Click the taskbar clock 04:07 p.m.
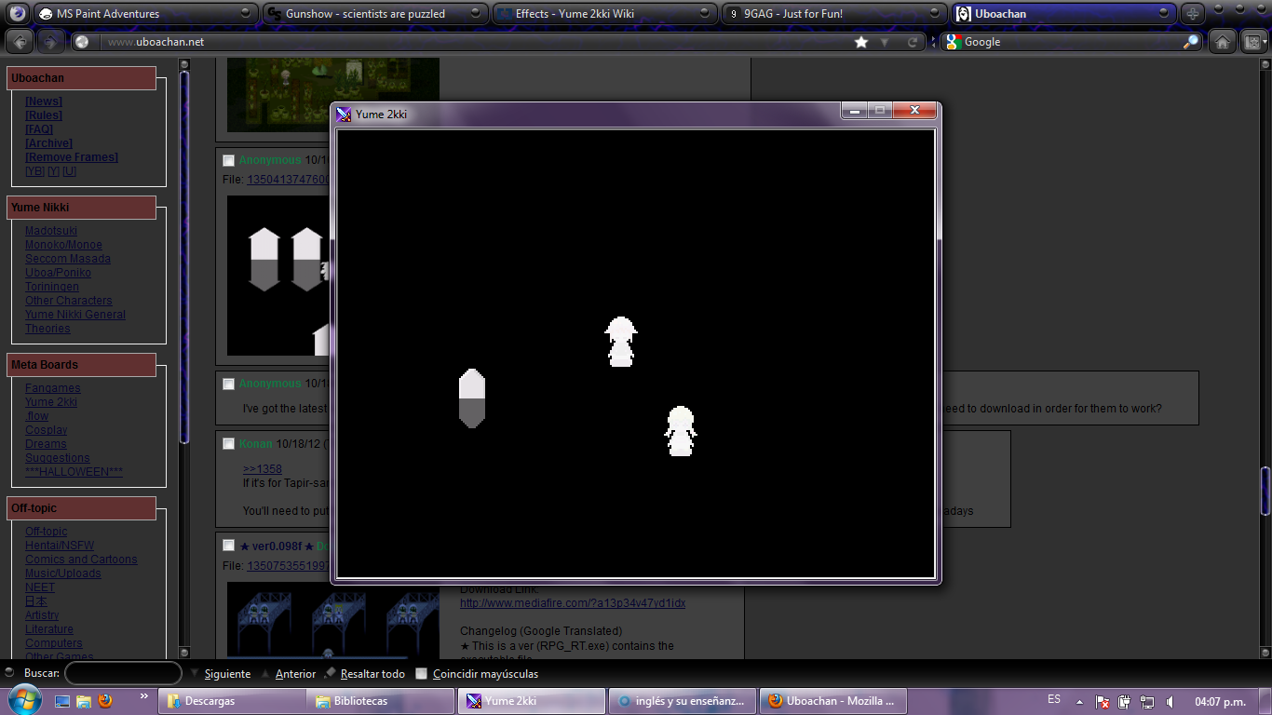This screenshot has height=715, width=1272. click(x=1221, y=701)
